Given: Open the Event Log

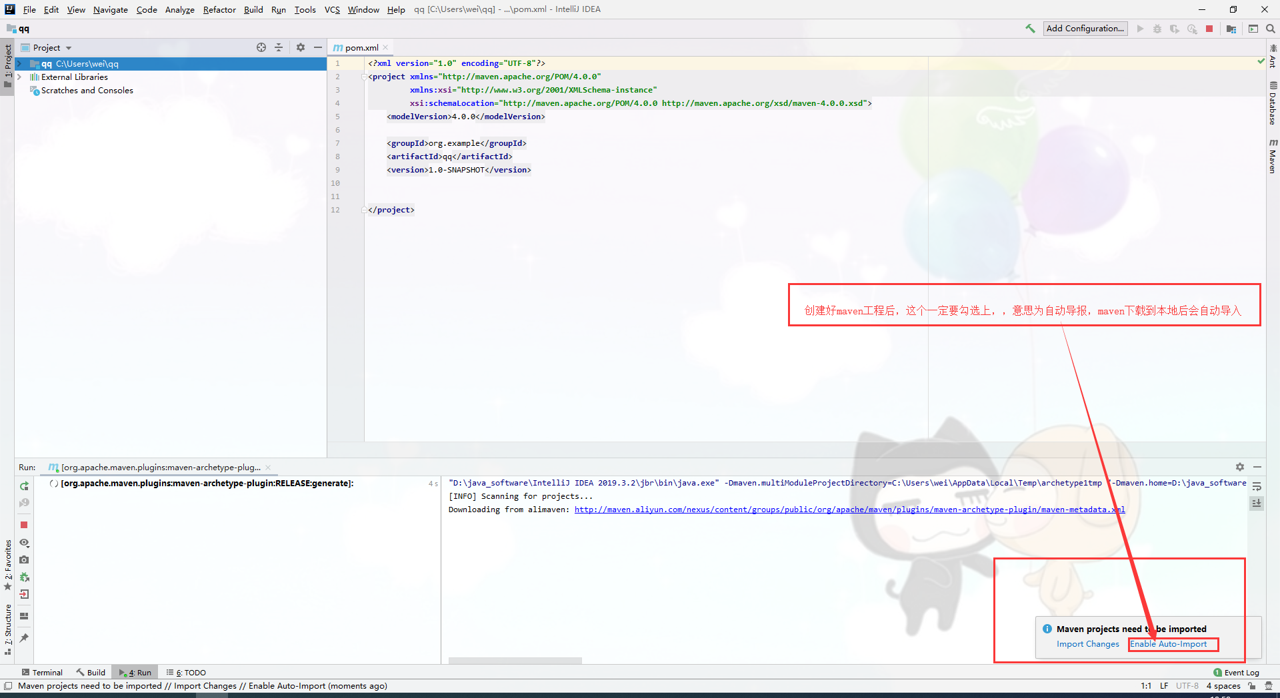Looking at the screenshot, I should (1237, 672).
